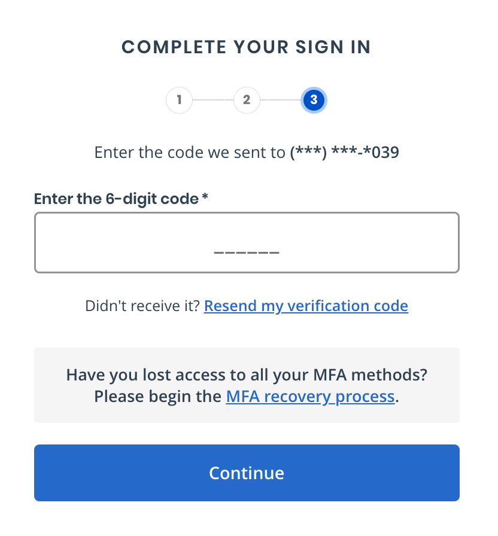This screenshot has height=536, width=498.
Task: Click connector line between steps 1 and 2
Action: (212, 100)
